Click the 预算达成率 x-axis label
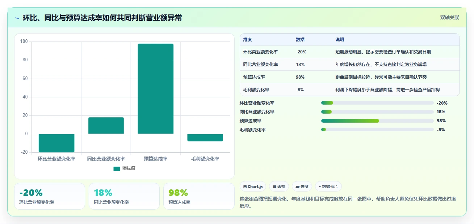Viewport: 474px width, 224px height. point(156,159)
